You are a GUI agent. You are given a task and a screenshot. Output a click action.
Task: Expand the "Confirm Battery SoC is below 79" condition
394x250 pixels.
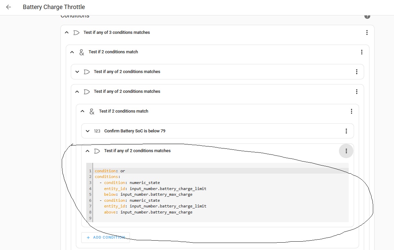(x=87, y=131)
